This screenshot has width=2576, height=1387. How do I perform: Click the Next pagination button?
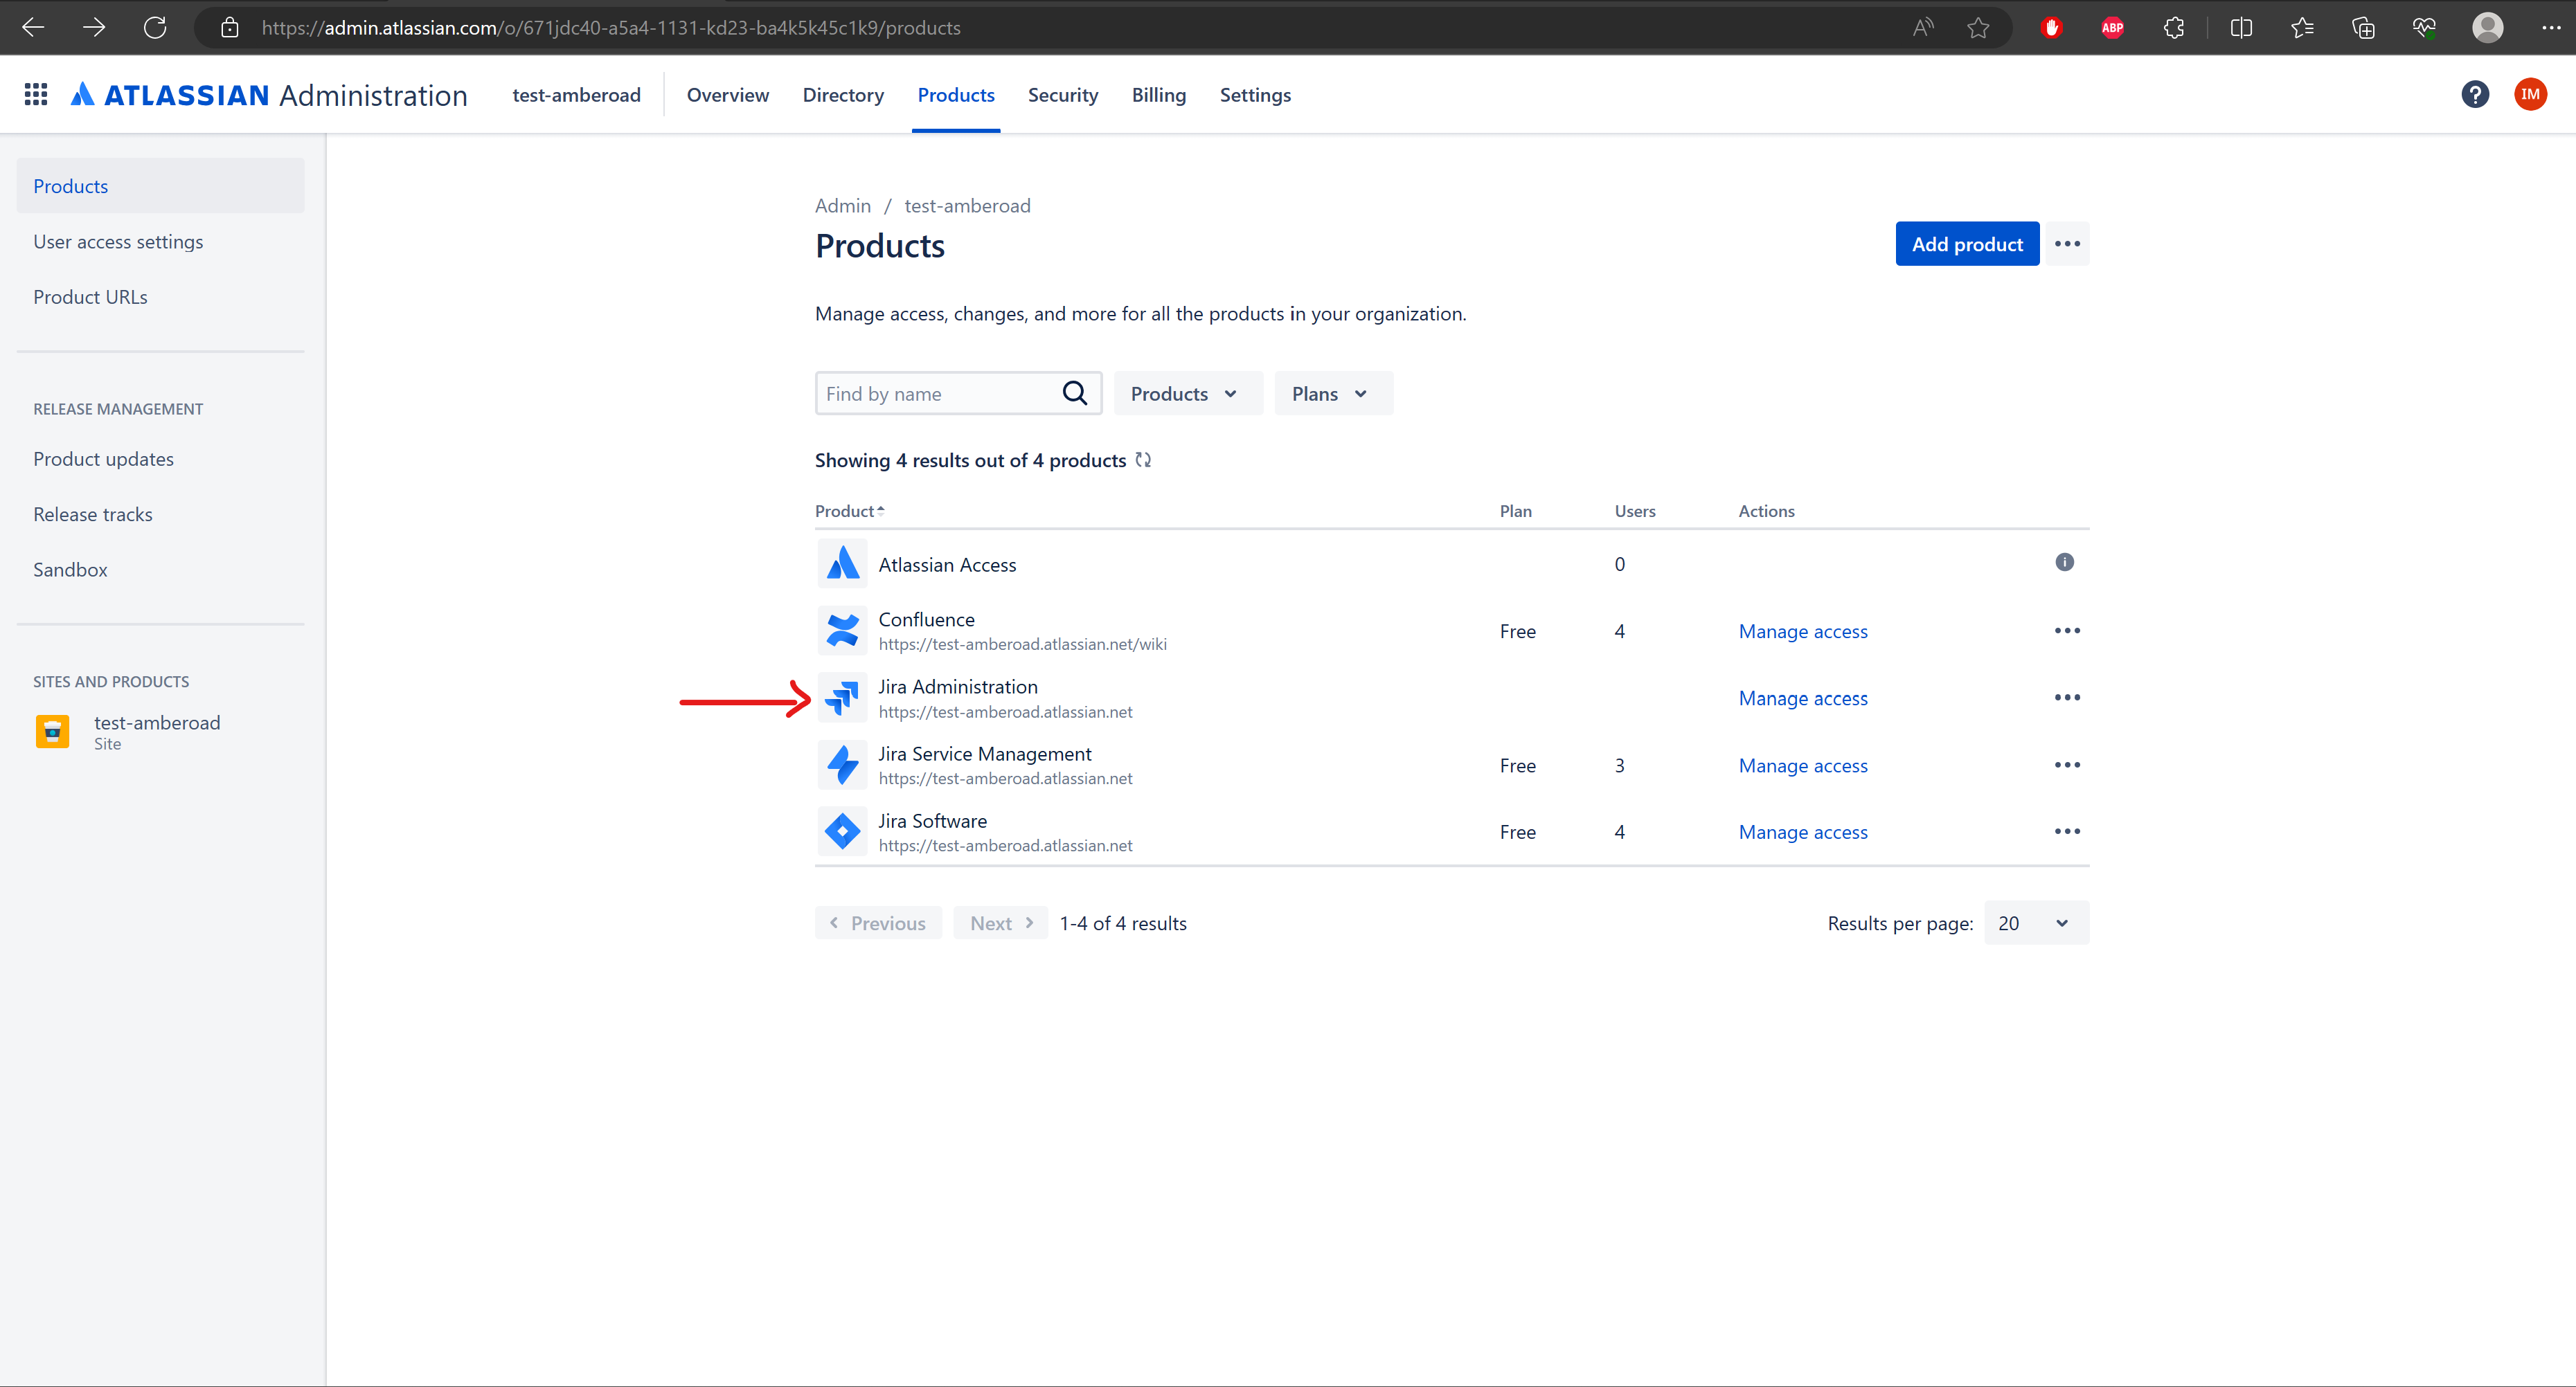point(1001,923)
